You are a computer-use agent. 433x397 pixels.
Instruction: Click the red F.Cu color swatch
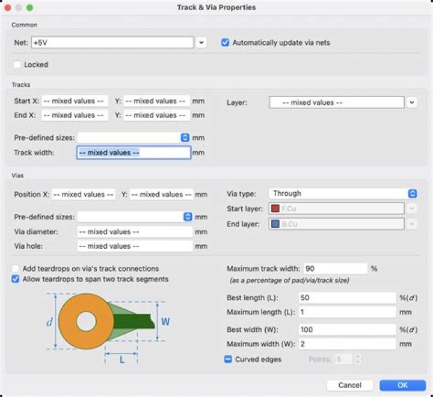click(x=275, y=208)
